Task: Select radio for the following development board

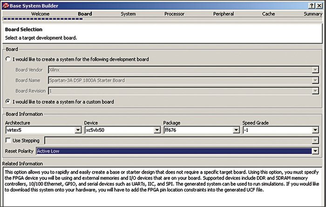Action: click(8, 60)
